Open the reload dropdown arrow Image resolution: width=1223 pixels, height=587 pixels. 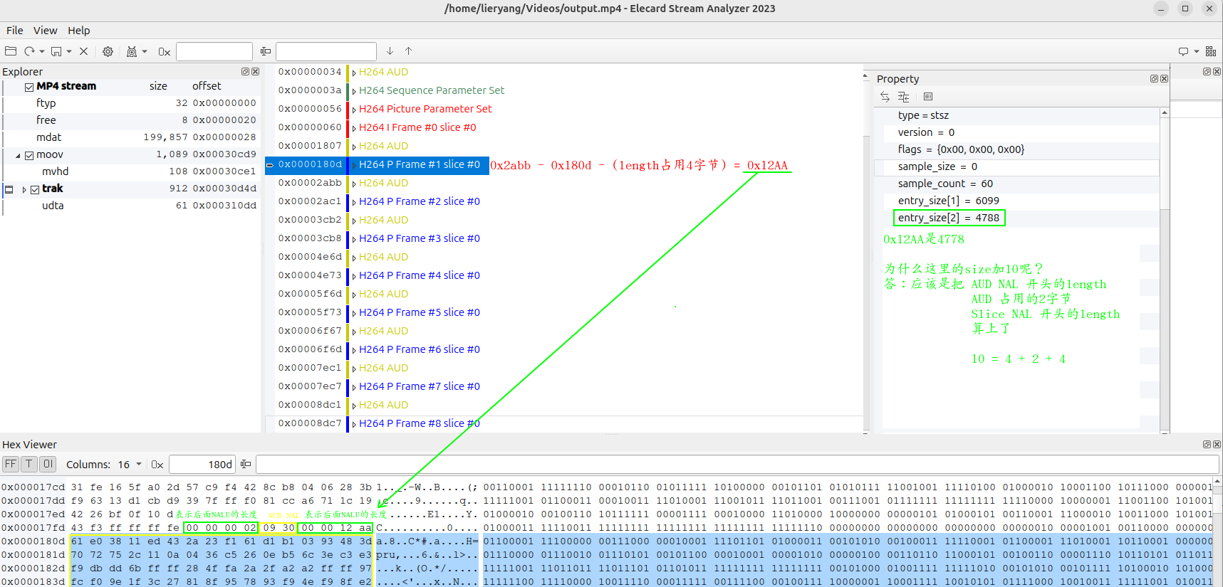point(42,51)
